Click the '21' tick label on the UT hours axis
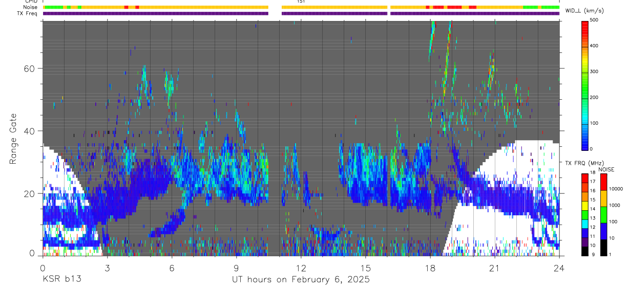Image resolution: width=629 pixels, height=290 pixels. coord(495,268)
